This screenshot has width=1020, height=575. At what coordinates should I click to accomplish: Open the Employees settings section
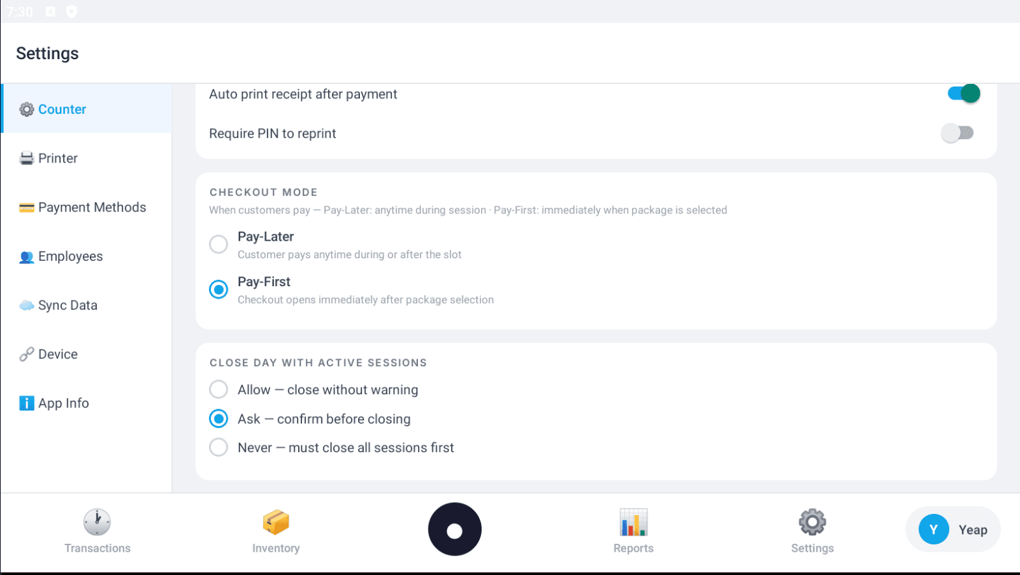click(x=70, y=256)
